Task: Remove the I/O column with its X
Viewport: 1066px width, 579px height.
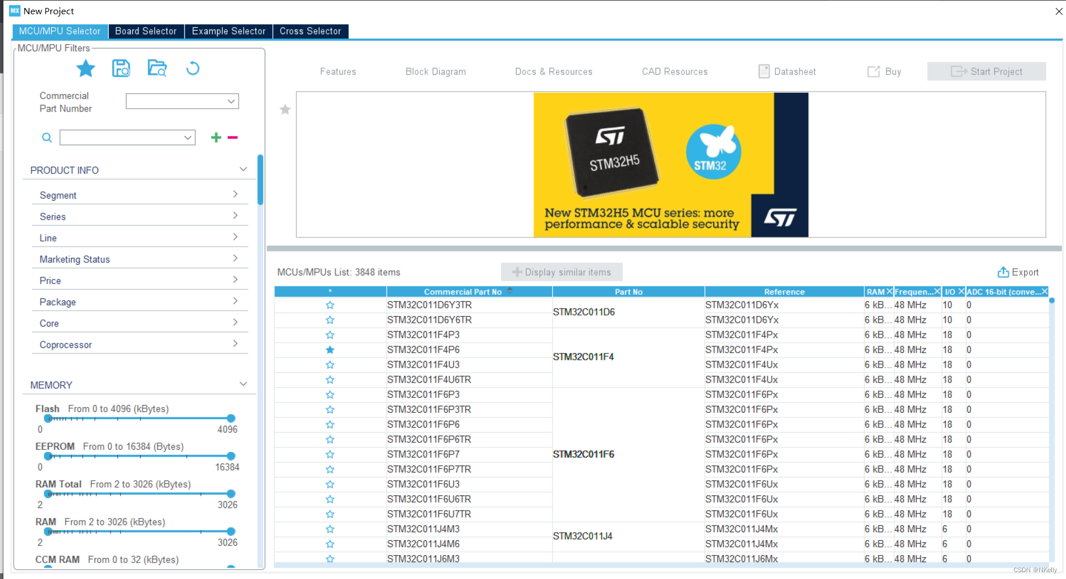Action: click(x=961, y=291)
